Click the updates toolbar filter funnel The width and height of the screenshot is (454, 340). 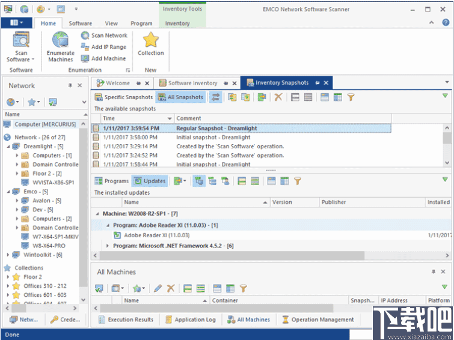[298, 181]
